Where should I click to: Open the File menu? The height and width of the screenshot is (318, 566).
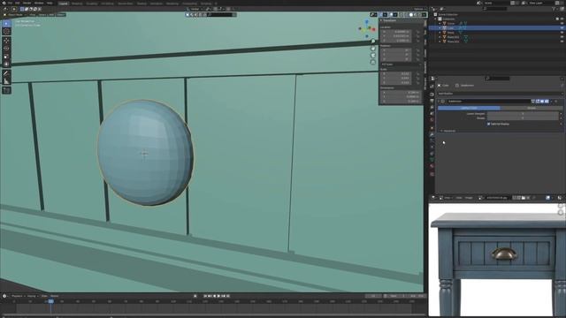(x=10, y=3)
